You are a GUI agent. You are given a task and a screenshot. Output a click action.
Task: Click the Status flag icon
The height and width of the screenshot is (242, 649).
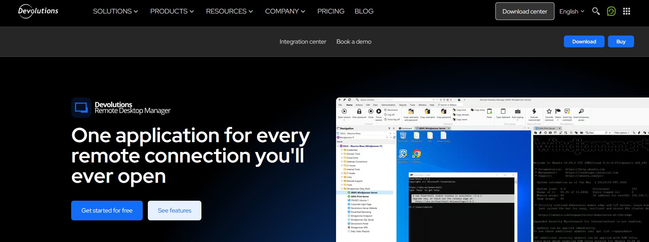coord(558,111)
